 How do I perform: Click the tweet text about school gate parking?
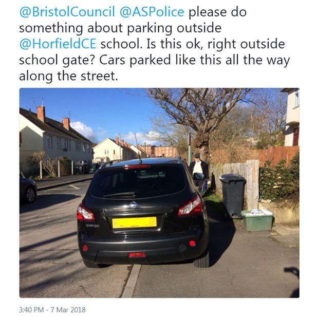(x=154, y=60)
